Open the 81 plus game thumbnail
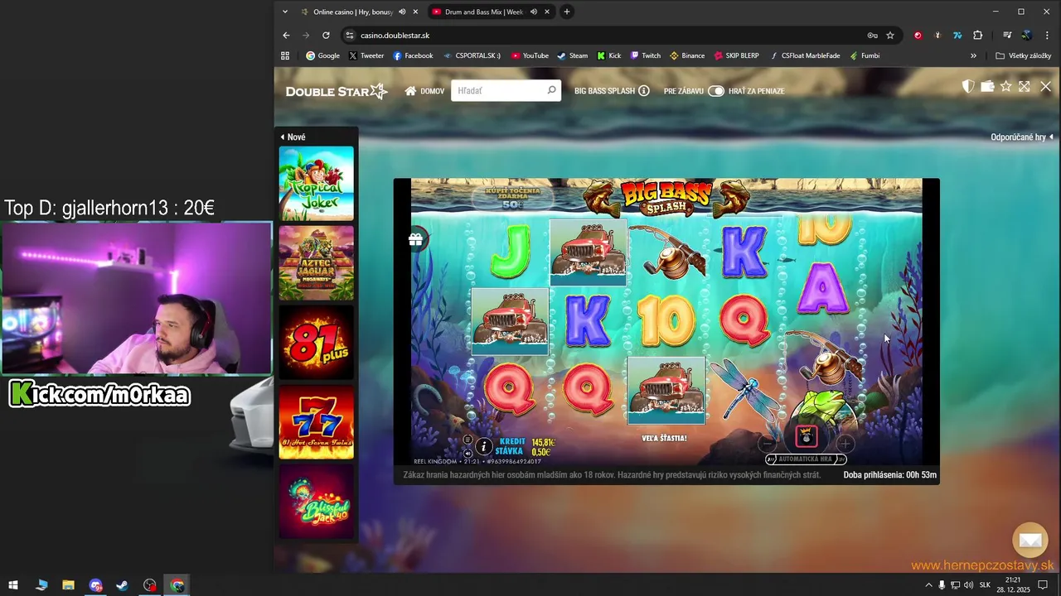Screen dimensions: 1061x596 tap(316, 342)
